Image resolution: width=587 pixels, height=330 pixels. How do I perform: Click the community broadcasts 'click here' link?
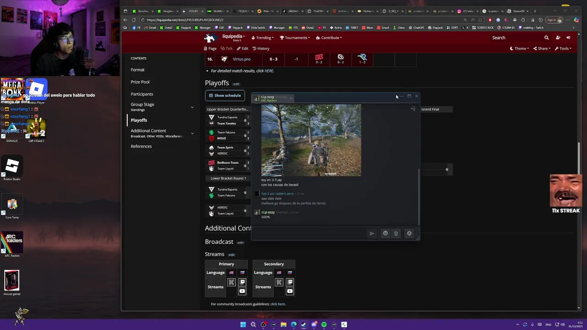(277, 304)
